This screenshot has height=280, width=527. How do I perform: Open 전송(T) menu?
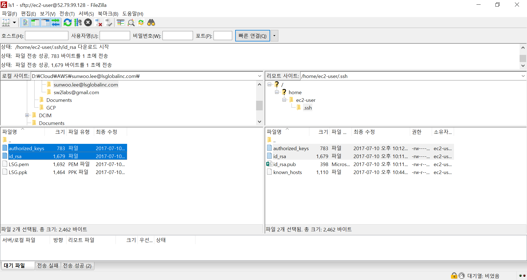67,14
